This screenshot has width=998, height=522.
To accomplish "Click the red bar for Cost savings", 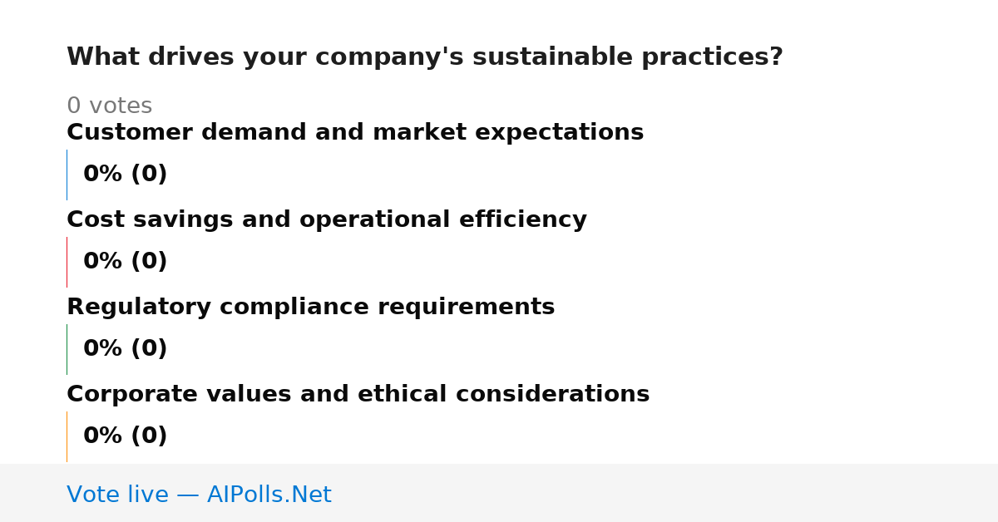I will pos(67,262).
